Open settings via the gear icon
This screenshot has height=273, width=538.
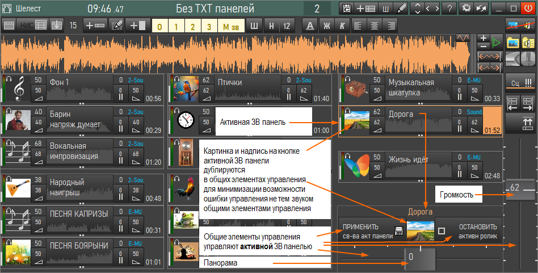pos(466,9)
